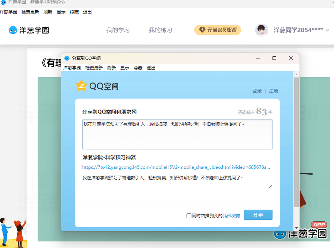Click the dialog vertical scrollbar thumb
This screenshot has width=334, height=248.
click(x=296, y=142)
